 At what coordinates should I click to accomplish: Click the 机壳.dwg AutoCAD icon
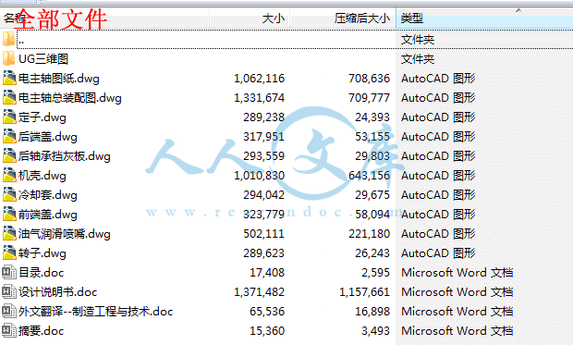pos(9,175)
